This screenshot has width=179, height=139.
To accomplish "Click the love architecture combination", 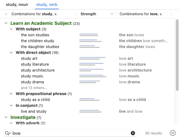I will (135, 70).
